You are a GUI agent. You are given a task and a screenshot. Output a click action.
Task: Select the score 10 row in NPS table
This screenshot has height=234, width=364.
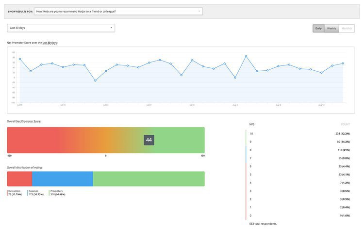pyautogui.click(x=301, y=133)
